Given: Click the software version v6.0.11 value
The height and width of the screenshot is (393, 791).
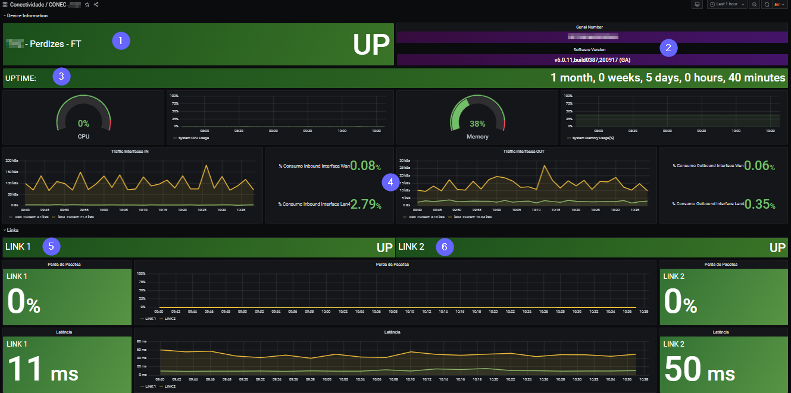Looking at the screenshot, I should 592,60.
